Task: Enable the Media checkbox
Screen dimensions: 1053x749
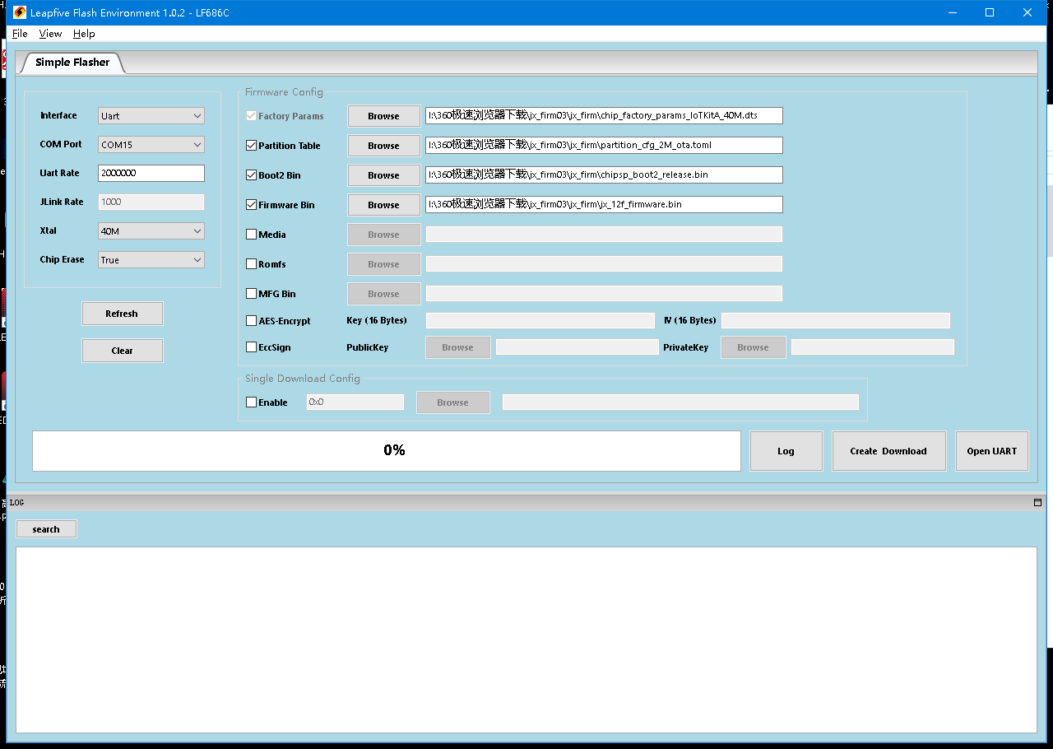Action: [252, 235]
